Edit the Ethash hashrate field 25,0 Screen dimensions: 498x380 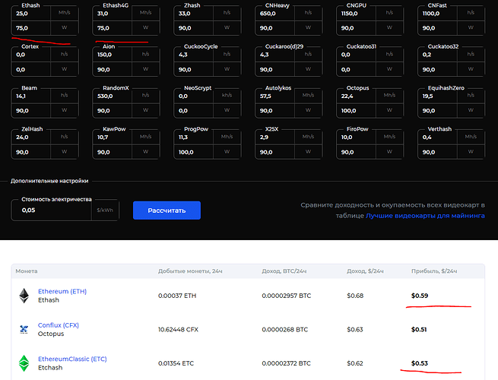pyautogui.click(x=31, y=14)
